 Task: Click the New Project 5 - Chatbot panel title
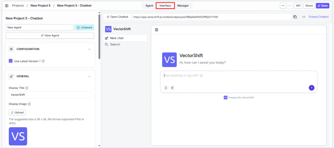[x=24, y=18]
